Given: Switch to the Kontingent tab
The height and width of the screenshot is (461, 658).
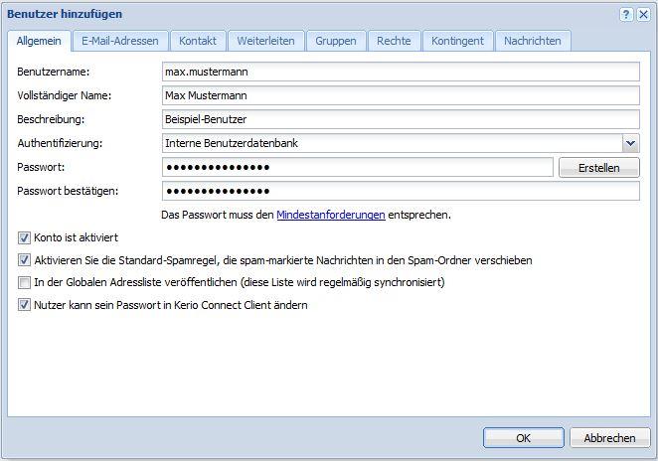Looking at the screenshot, I should (x=458, y=41).
